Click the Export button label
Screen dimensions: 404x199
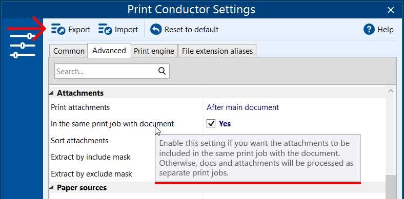pyautogui.click(x=79, y=30)
